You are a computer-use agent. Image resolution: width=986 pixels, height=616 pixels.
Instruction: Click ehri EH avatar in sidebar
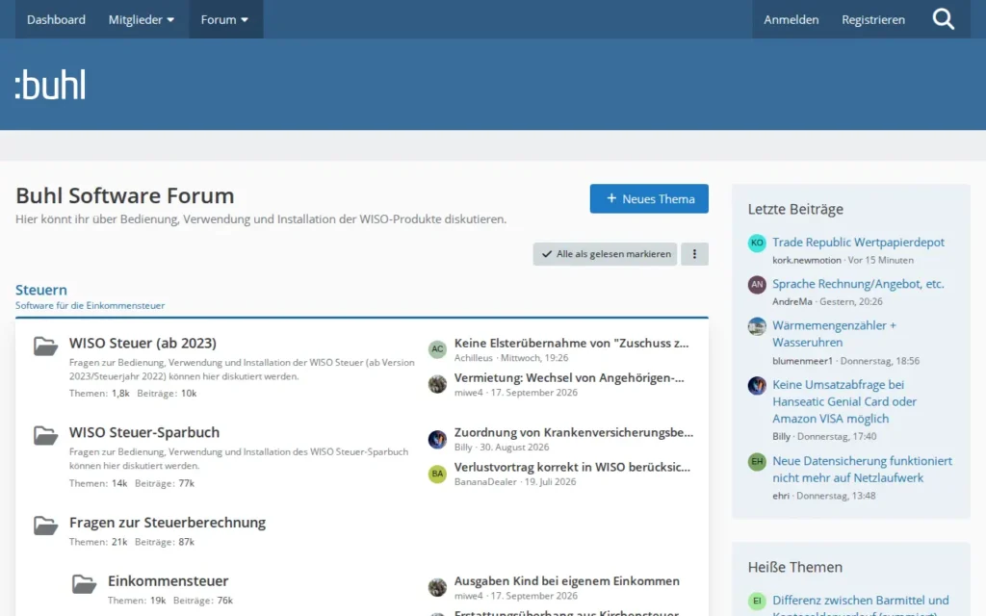point(757,461)
